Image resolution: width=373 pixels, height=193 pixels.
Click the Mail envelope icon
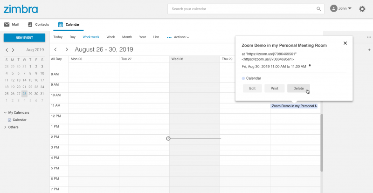[x=7, y=25]
